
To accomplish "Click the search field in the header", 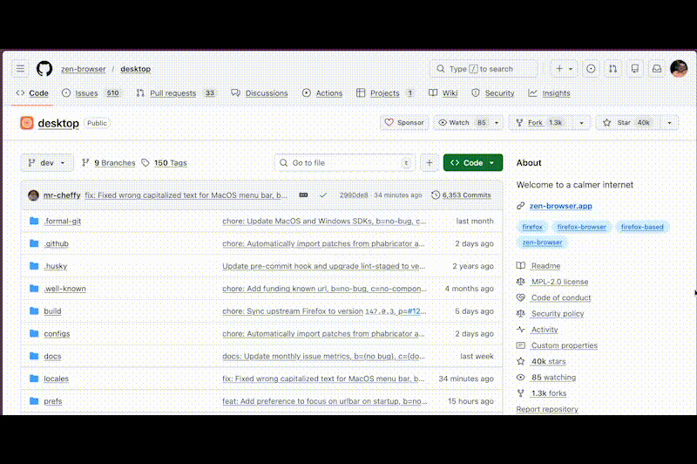I will click(484, 69).
